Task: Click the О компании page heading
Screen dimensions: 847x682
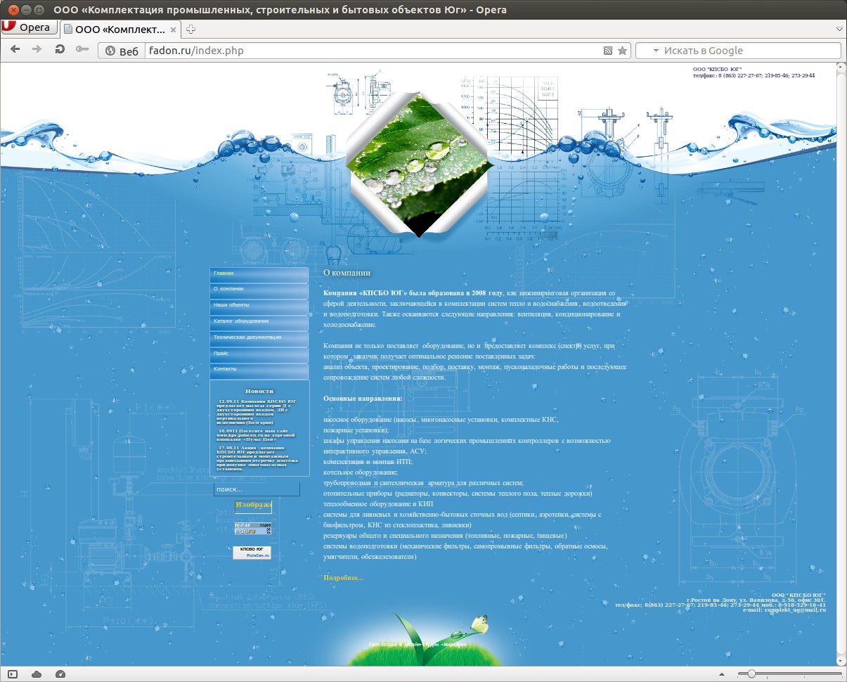Action: [347, 273]
